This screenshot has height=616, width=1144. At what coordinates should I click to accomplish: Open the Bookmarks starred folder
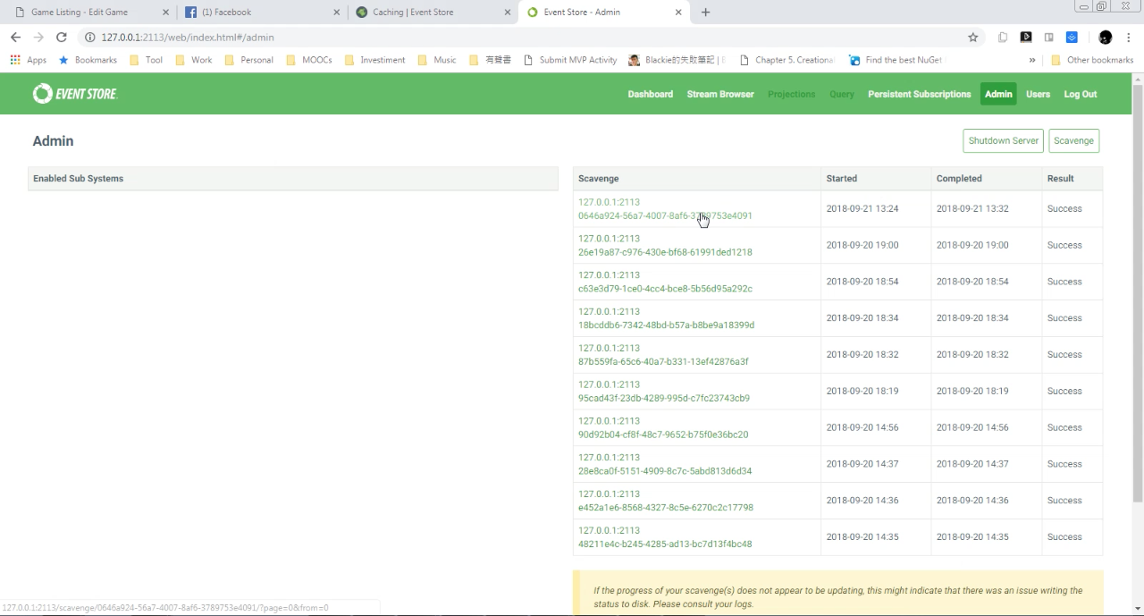88,60
